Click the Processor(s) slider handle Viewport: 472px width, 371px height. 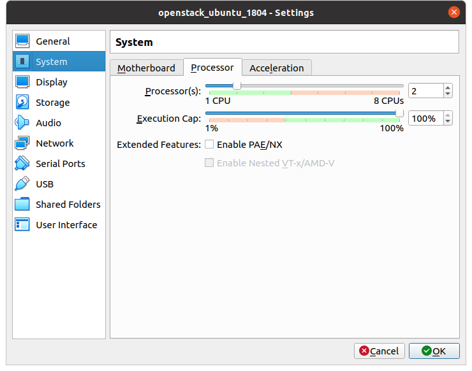click(237, 86)
